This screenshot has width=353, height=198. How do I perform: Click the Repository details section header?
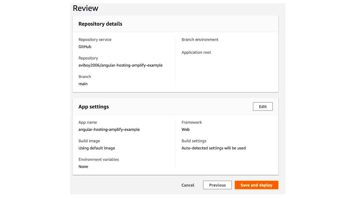click(x=100, y=24)
